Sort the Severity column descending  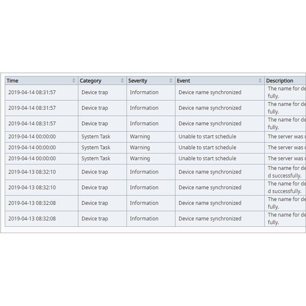click(x=171, y=82)
